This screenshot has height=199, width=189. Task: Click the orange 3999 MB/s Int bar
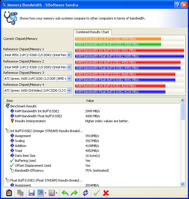pos(118,39)
